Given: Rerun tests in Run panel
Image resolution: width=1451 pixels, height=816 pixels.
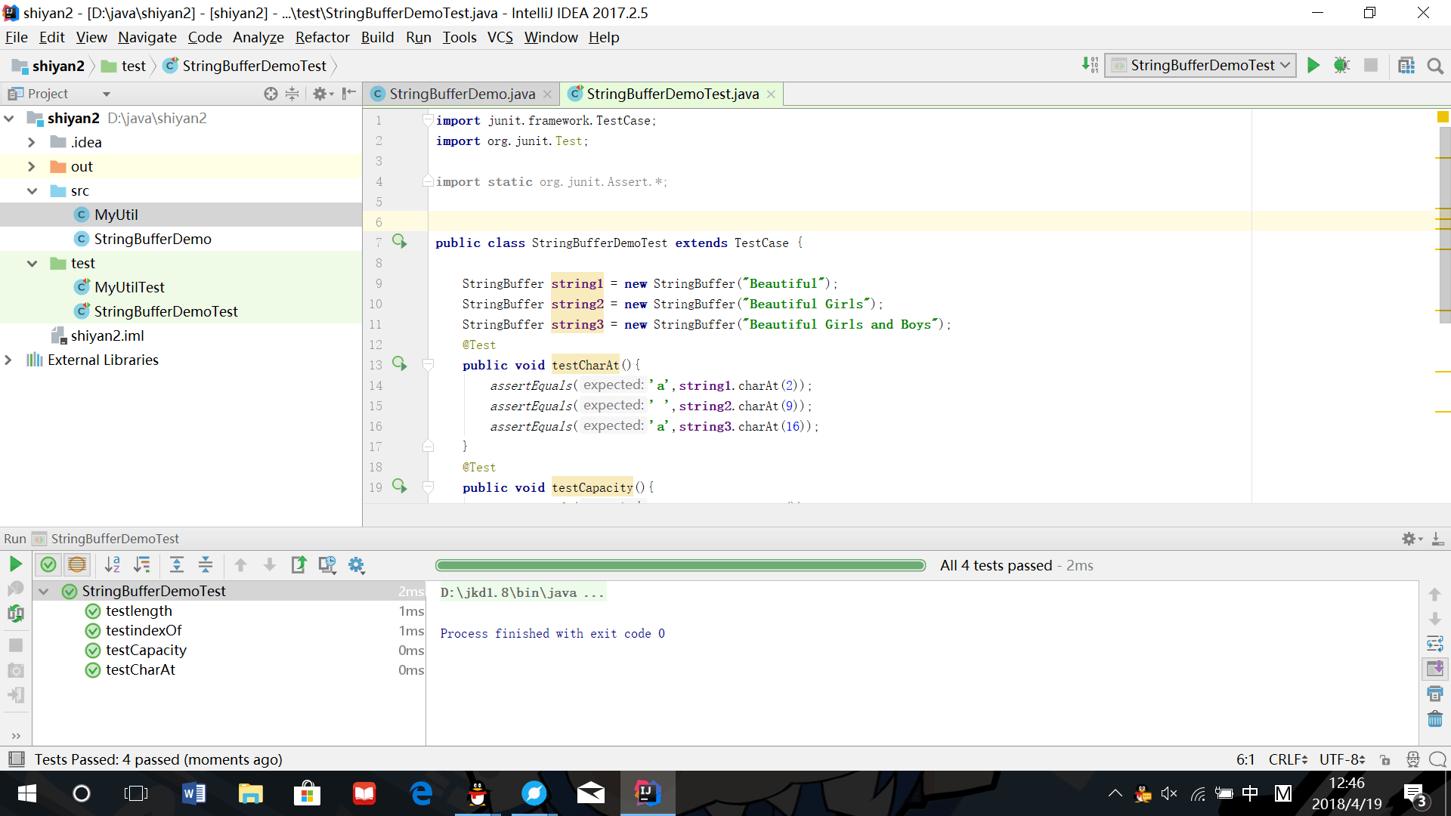Looking at the screenshot, I should point(15,564).
